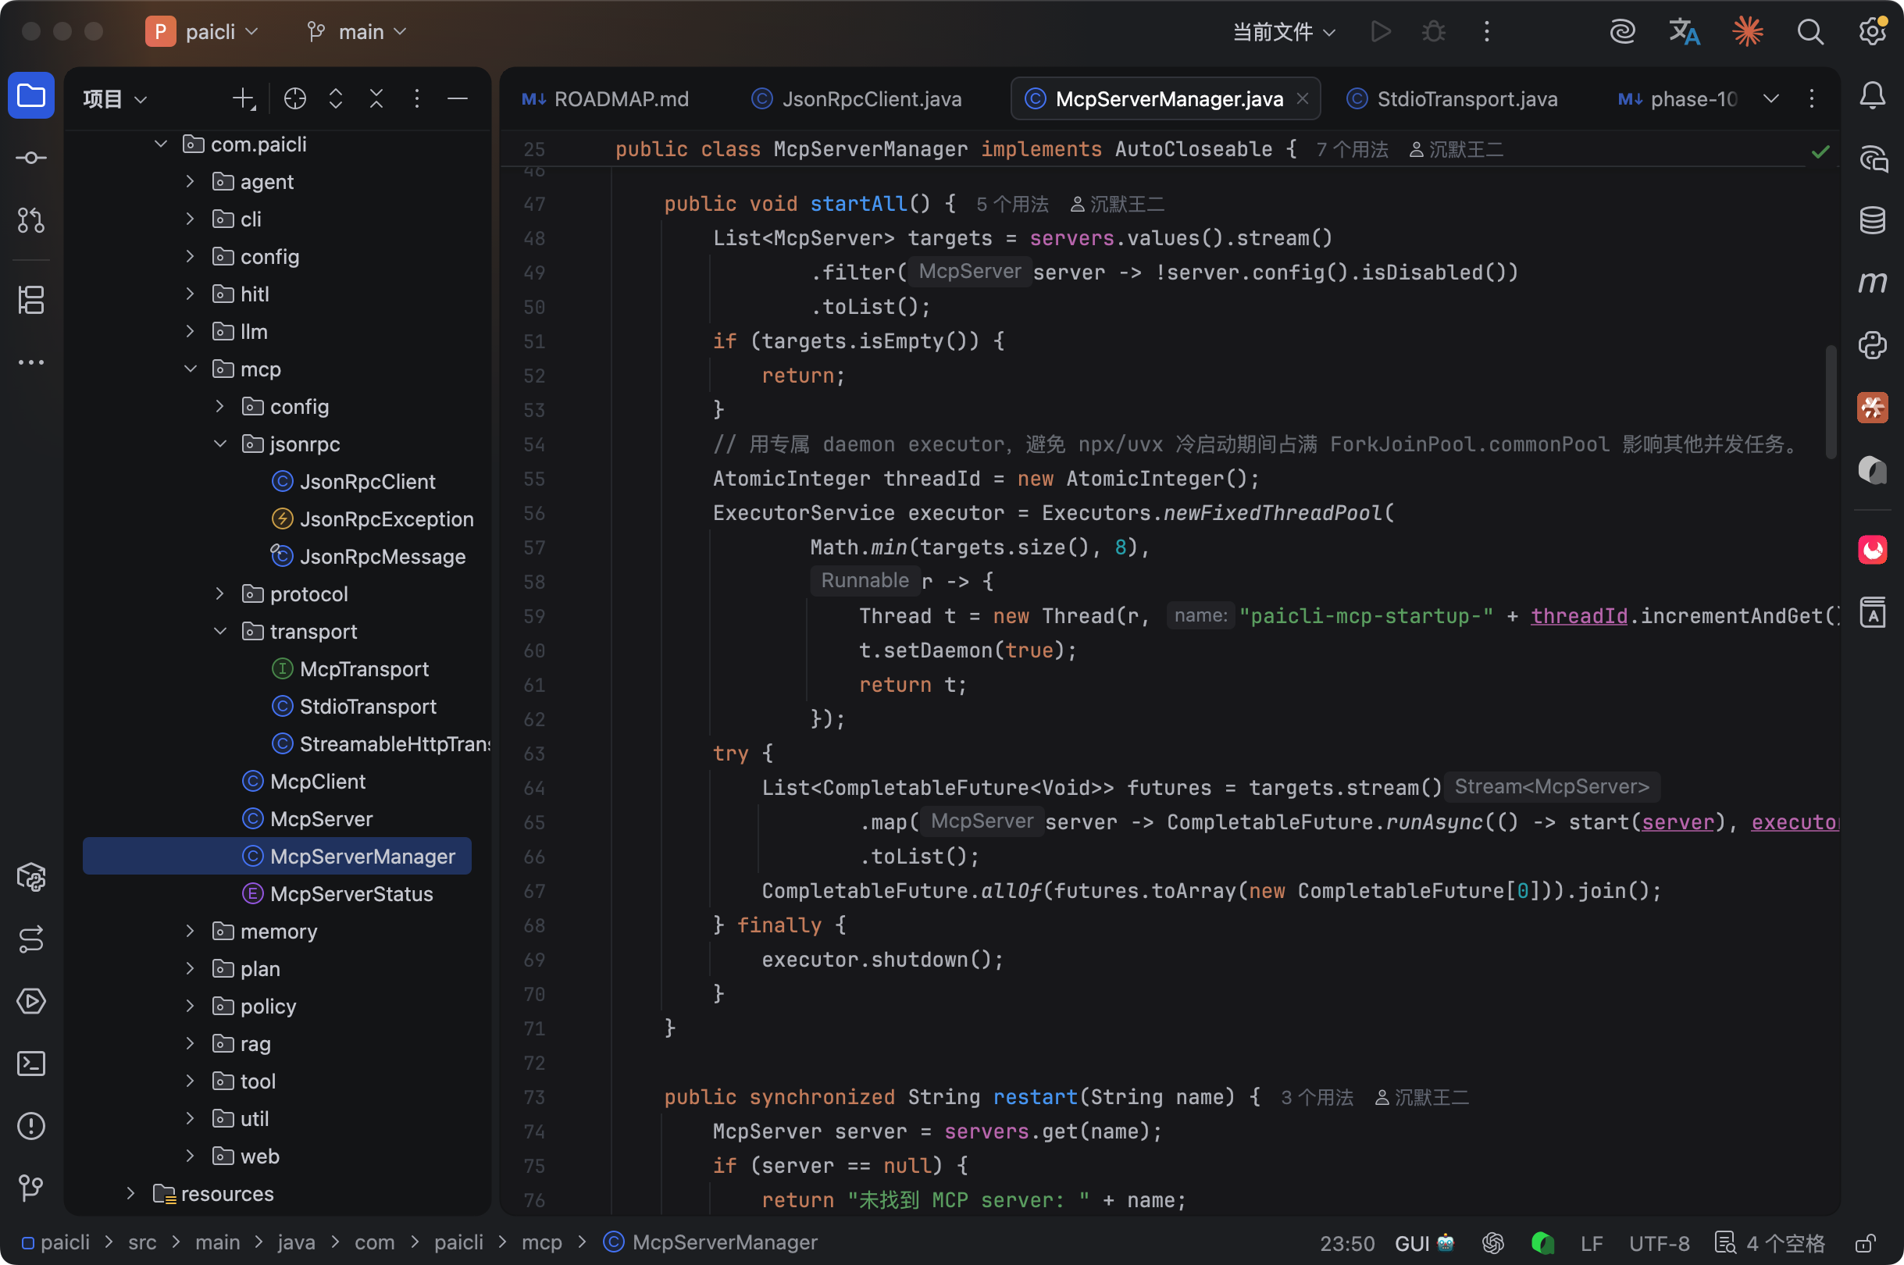Screen dimensions: 1904x1265
Task: Open the Maven tool window icon
Action: (x=1872, y=282)
